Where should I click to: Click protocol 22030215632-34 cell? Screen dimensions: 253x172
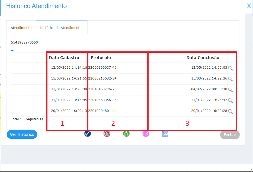pyautogui.click(x=102, y=78)
